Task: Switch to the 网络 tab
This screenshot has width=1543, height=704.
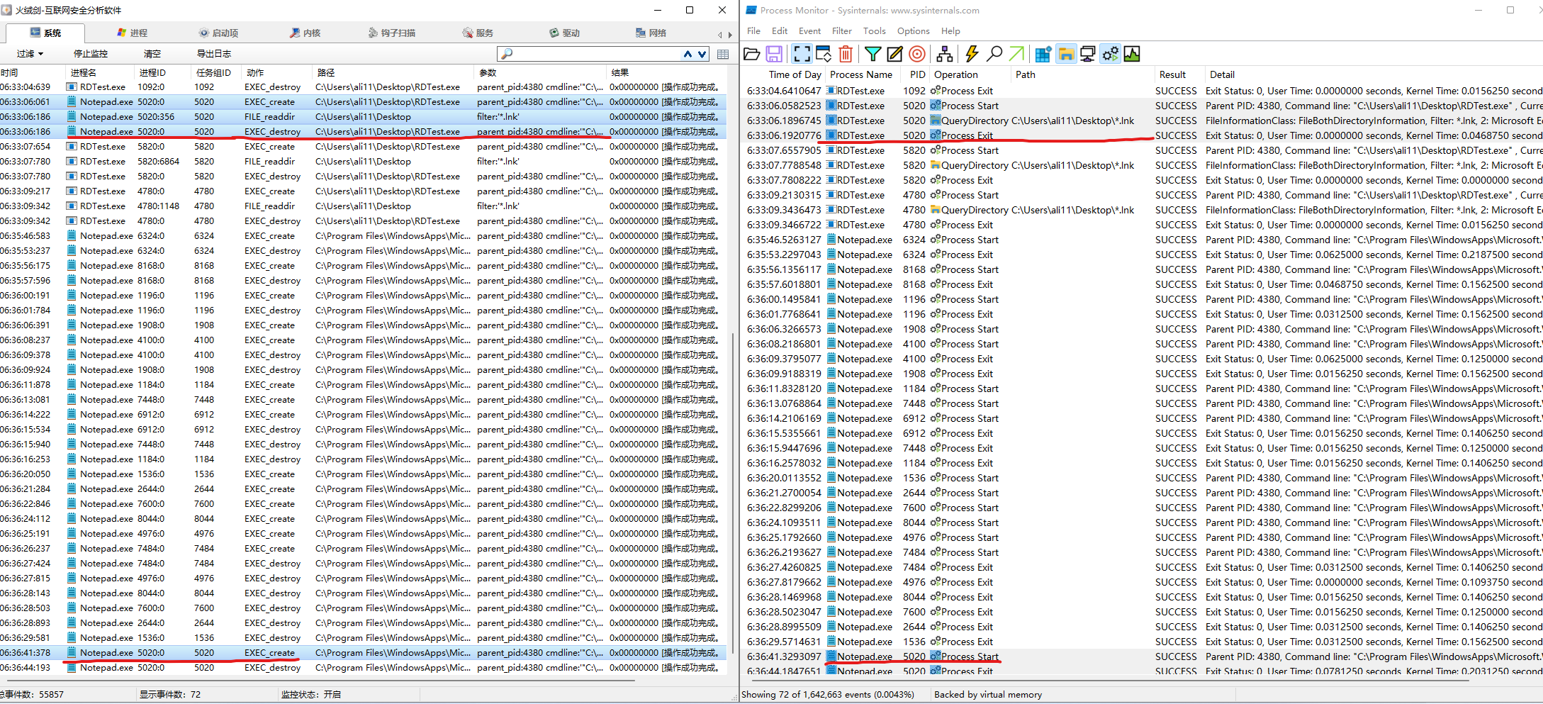Action: point(651,33)
